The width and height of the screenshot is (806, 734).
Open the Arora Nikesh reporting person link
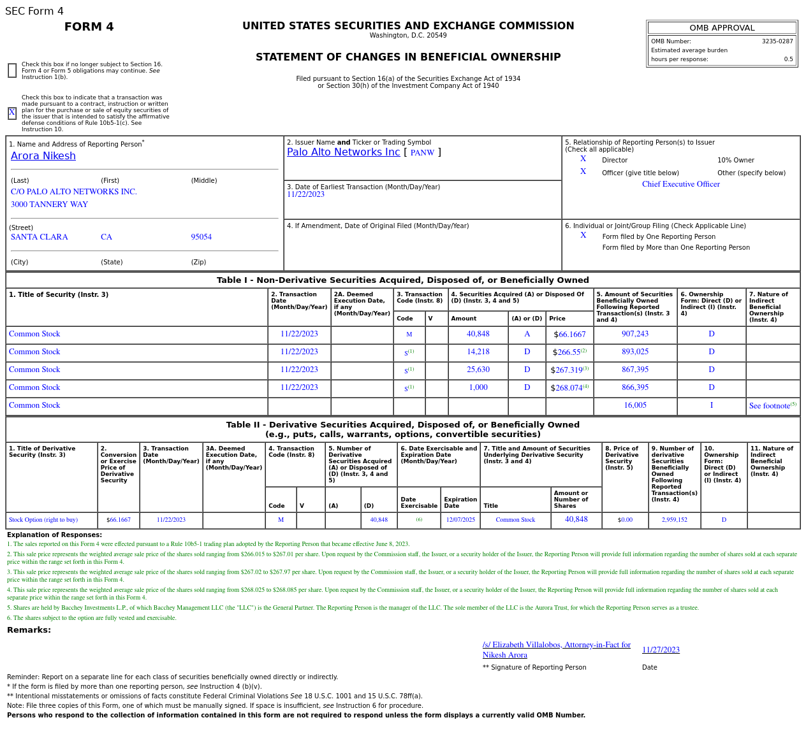point(43,156)
